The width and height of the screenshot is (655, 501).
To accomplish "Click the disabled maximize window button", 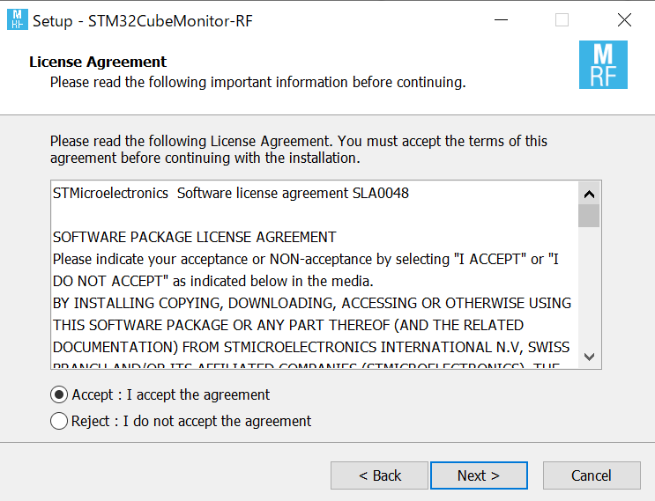I will pos(562,19).
